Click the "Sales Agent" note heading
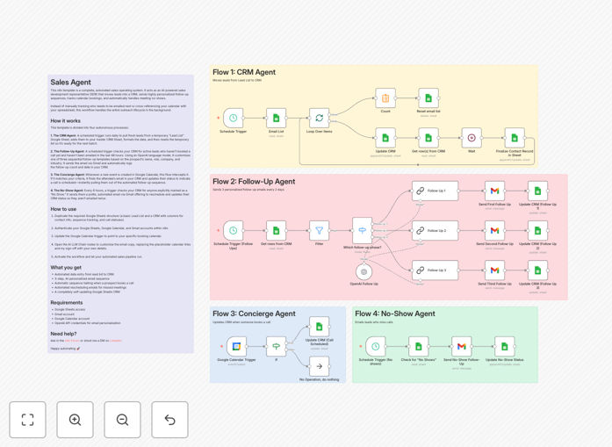The image size is (612, 447). click(70, 83)
